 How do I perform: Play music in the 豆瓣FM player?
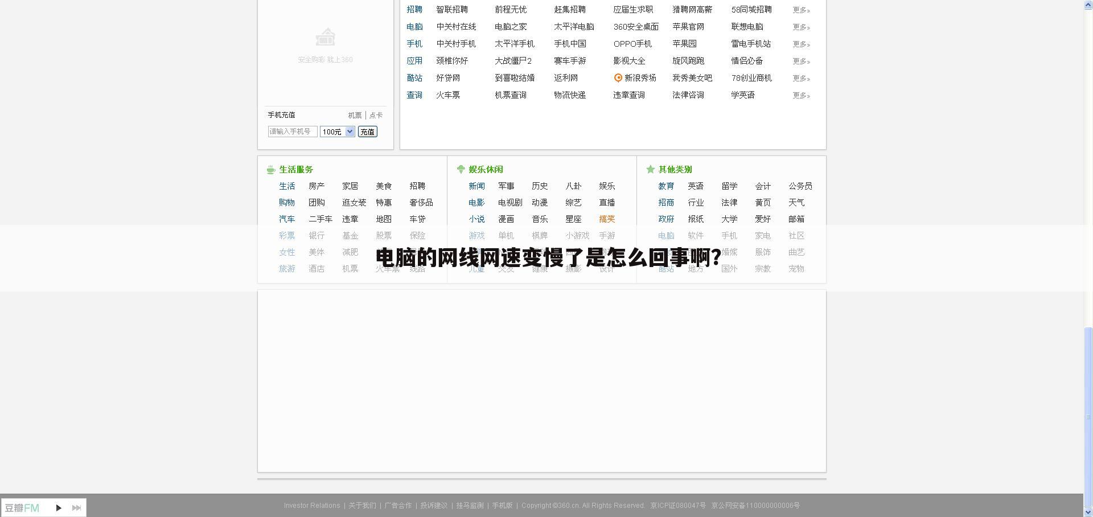click(x=59, y=507)
